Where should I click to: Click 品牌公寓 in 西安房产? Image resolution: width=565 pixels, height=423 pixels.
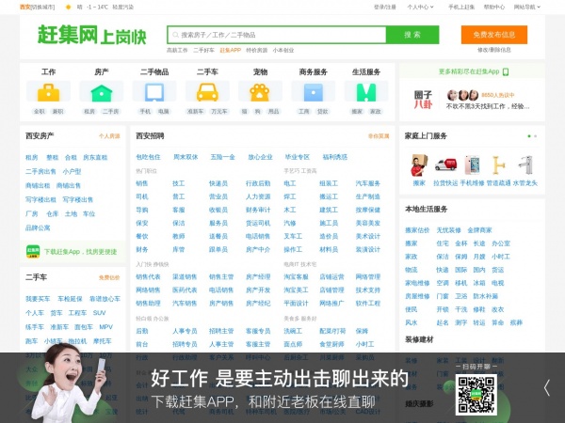pos(38,227)
